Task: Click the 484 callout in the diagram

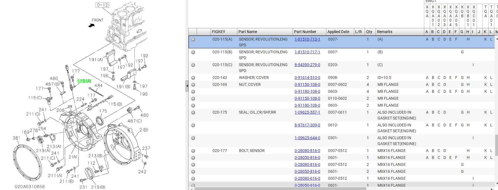Action: pyautogui.click(x=98, y=86)
